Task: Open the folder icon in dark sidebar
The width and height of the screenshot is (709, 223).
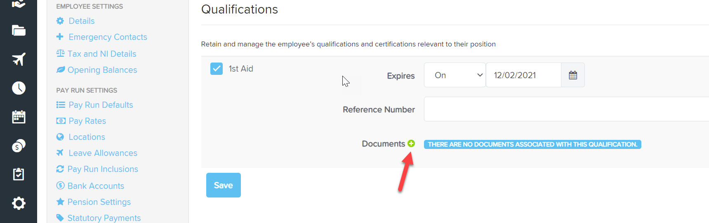Action: [19, 30]
